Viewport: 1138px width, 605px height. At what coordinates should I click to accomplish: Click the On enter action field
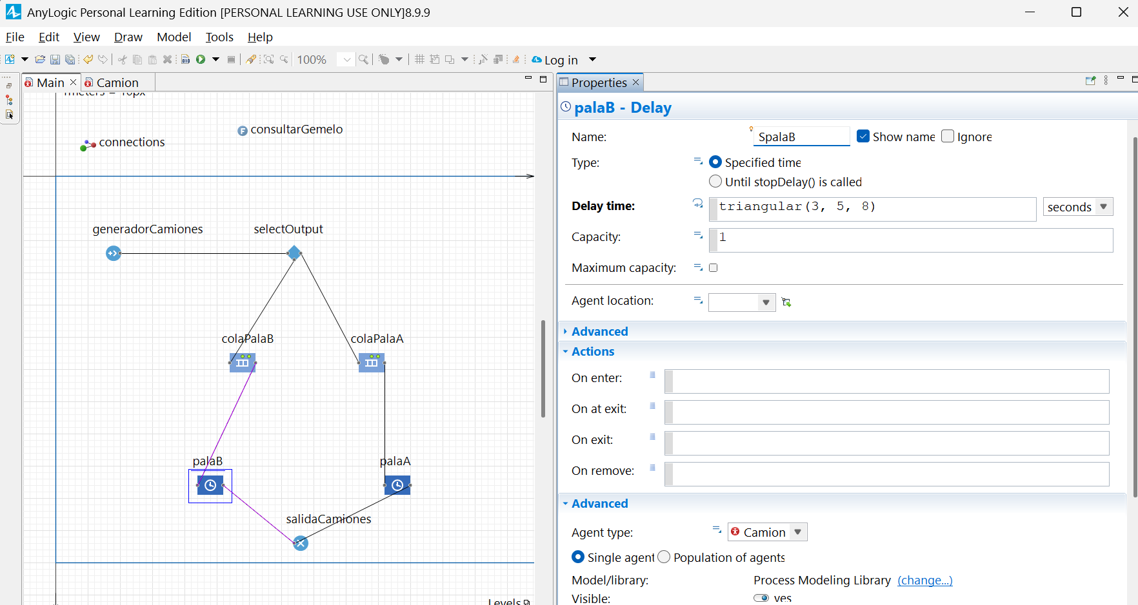[887, 381]
